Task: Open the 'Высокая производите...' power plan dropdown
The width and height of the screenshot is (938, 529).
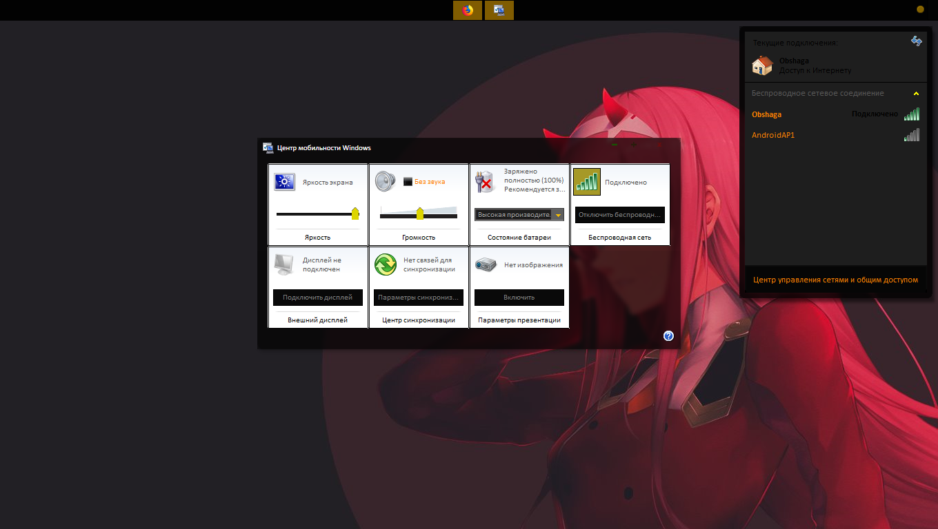Action: click(519, 215)
